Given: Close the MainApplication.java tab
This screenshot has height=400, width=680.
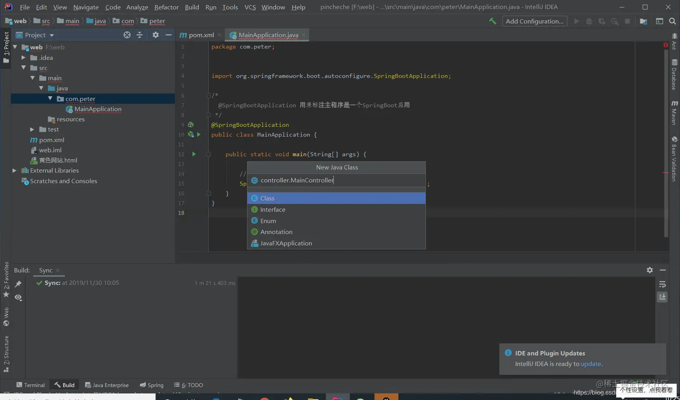Looking at the screenshot, I should (304, 35).
